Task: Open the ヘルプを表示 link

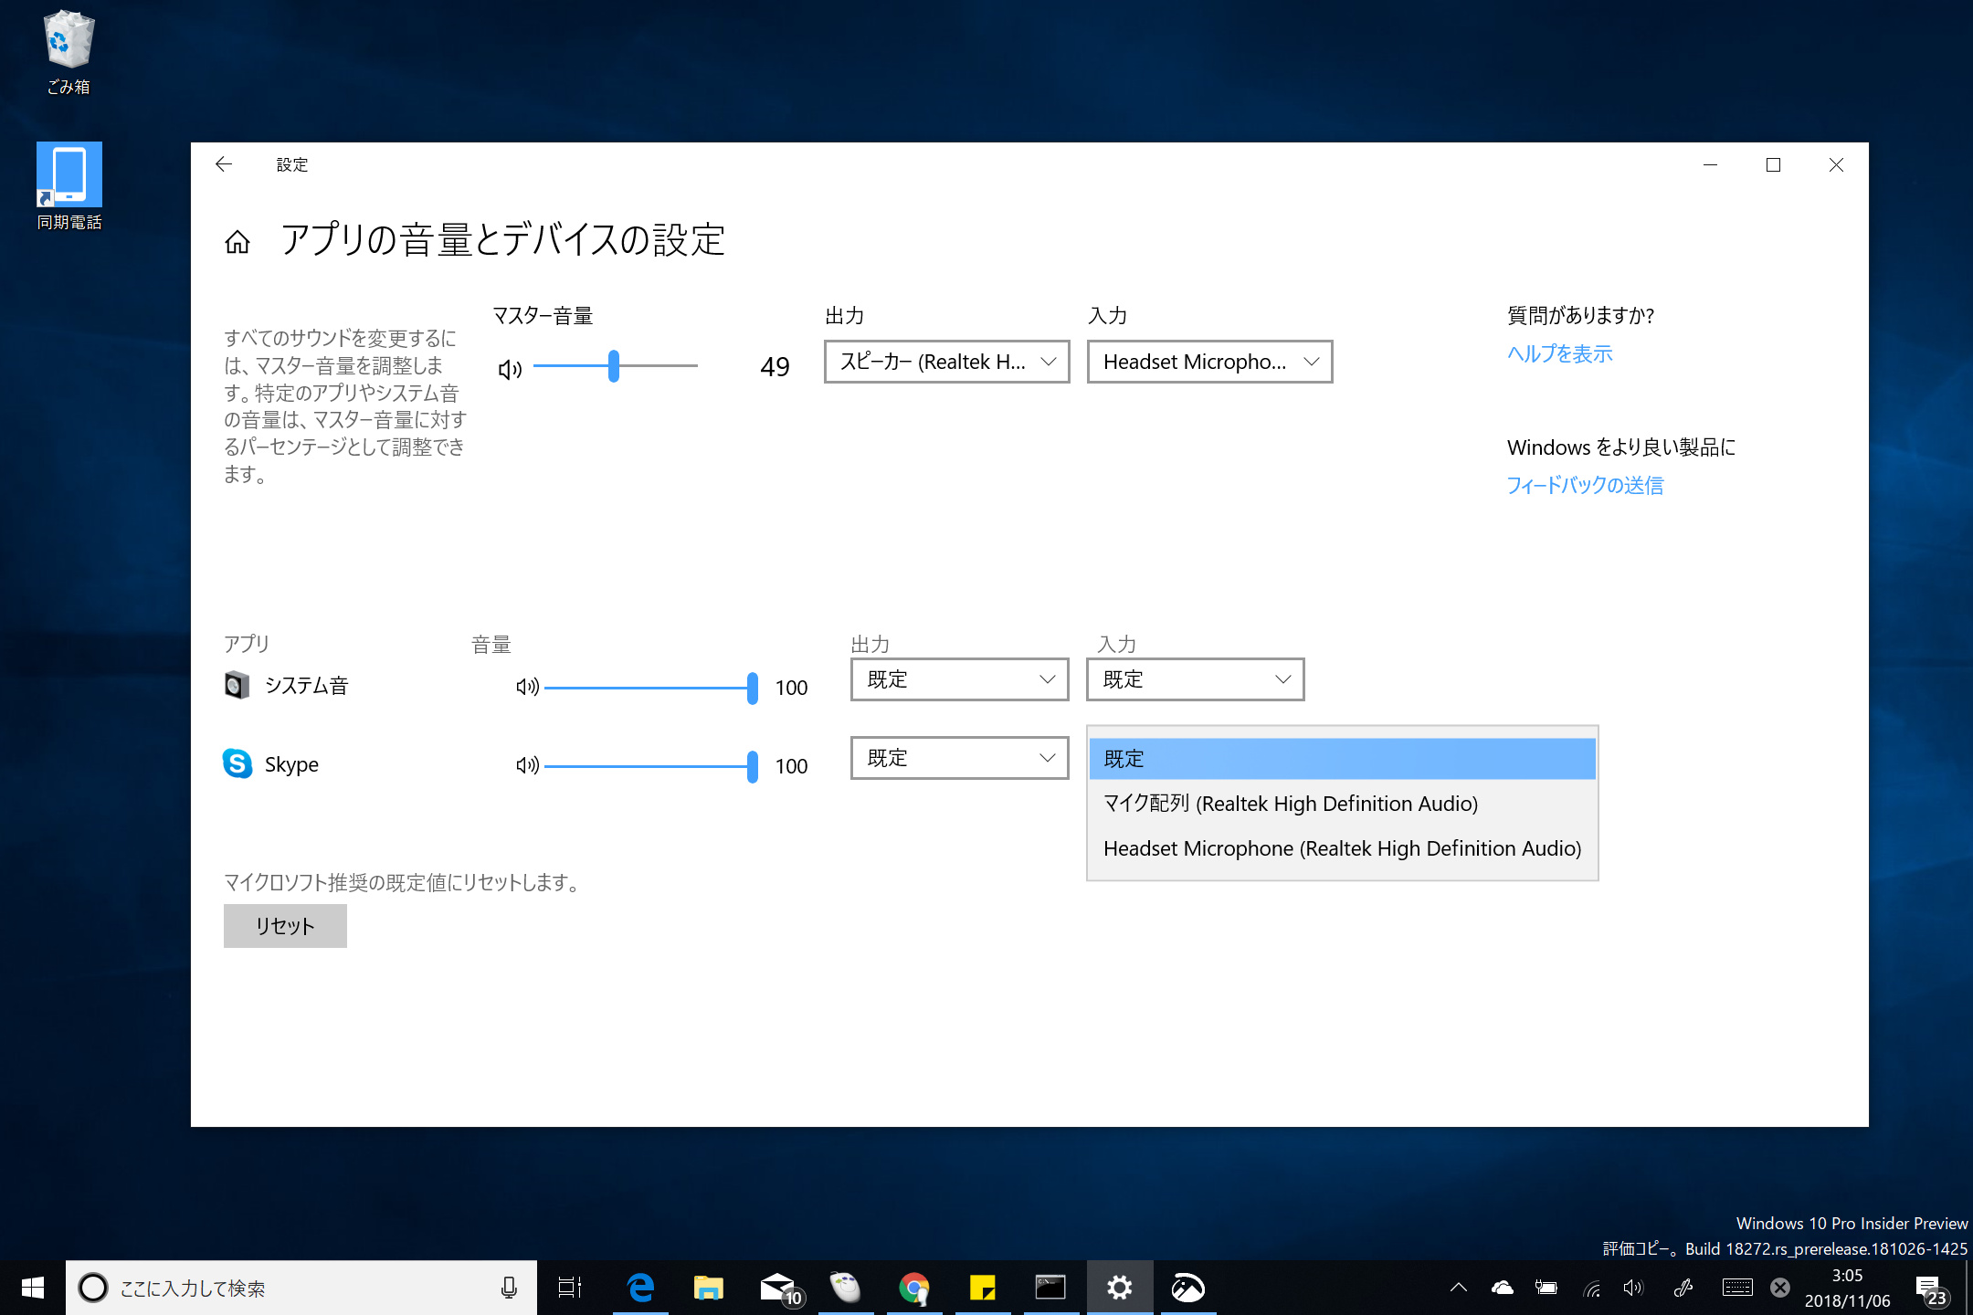Action: click(1559, 354)
